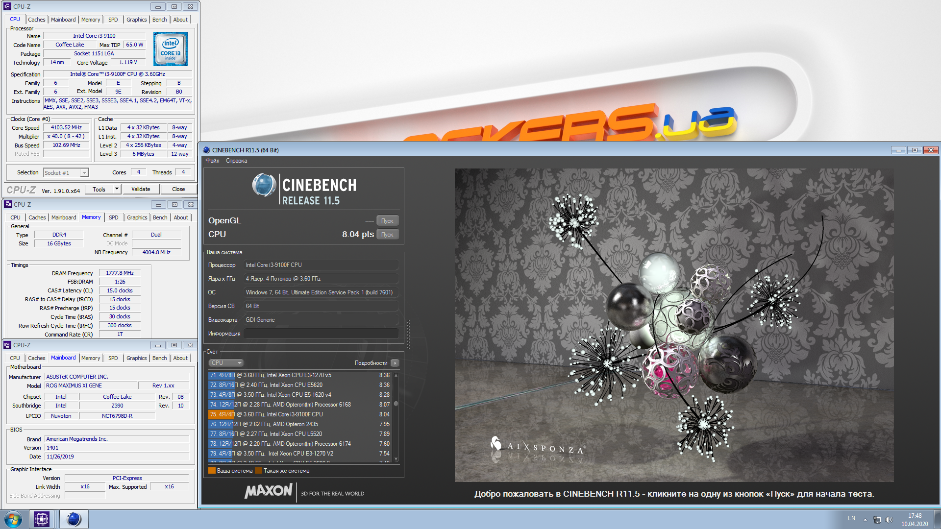Select ranking row 72 Xeon E5620
The height and width of the screenshot is (529, 941).
click(300, 385)
